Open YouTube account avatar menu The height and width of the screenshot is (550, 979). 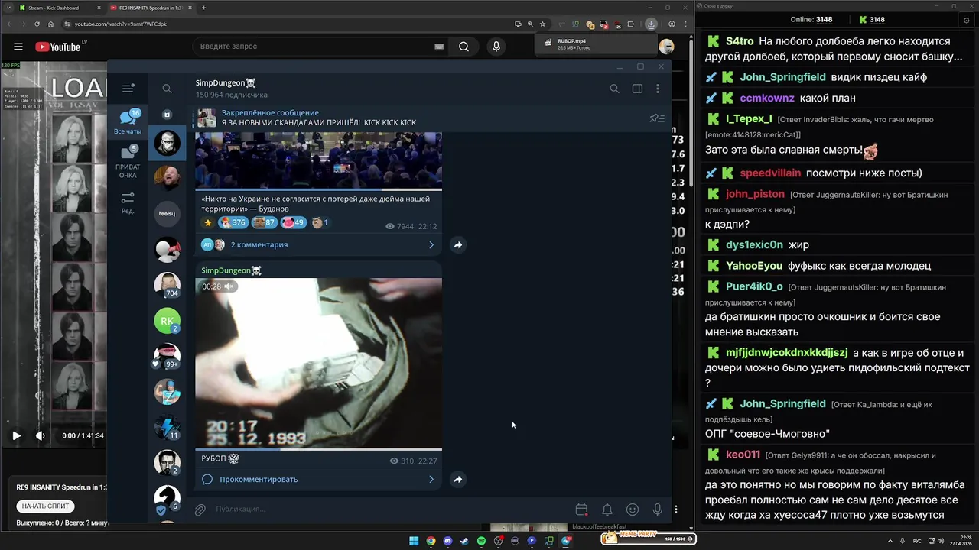[667, 47]
